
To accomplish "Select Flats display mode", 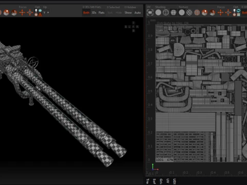I will point(101,13).
